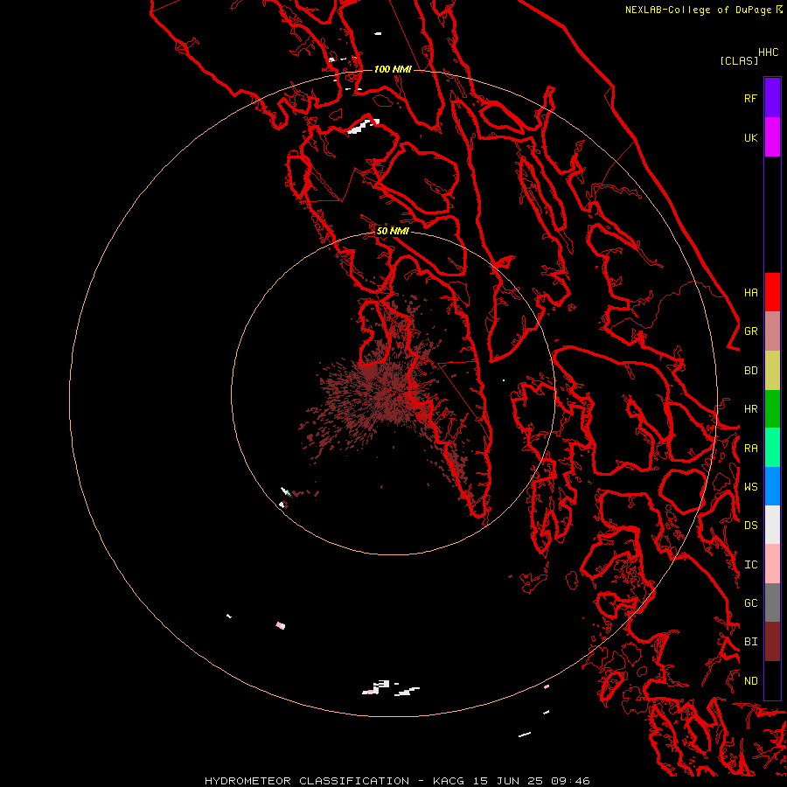The height and width of the screenshot is (787, 787).
Task: Click the ND black legend swatch
Action: [x=772, y=680]
